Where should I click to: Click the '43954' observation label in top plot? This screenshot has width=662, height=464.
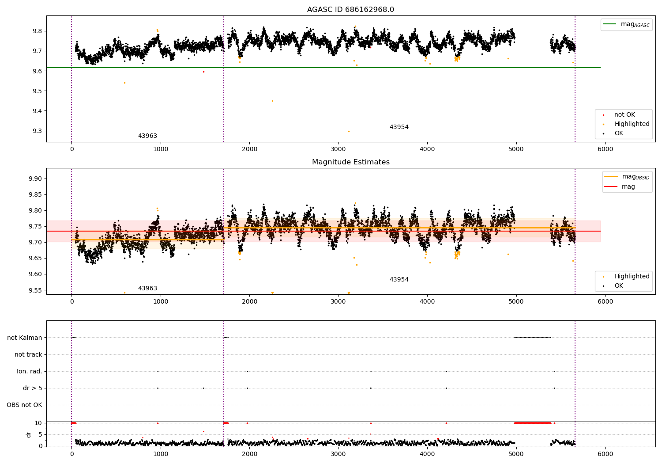pyautogui.click(x=399, y=127)
